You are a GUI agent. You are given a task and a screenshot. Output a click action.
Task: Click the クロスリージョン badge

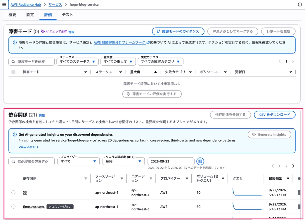coord(60,207)
